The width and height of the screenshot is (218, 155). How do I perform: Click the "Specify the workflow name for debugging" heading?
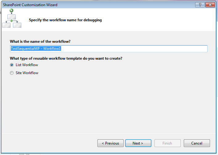(65, 20)
